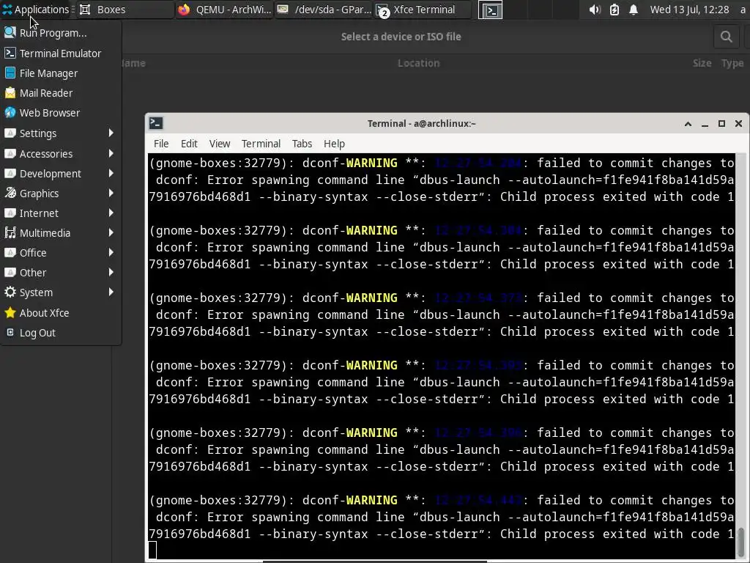
Task: Click the Accessories category icon
Action: pyautogui.click(x=10, y=154)
